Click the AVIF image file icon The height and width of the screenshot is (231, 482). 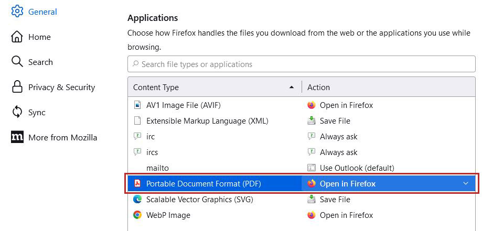(137, 105)
